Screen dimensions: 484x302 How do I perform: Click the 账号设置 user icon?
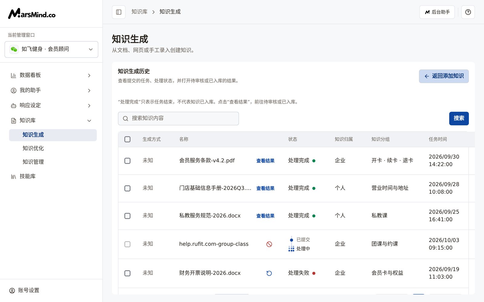pyautogui.click(x=12, y=291)
